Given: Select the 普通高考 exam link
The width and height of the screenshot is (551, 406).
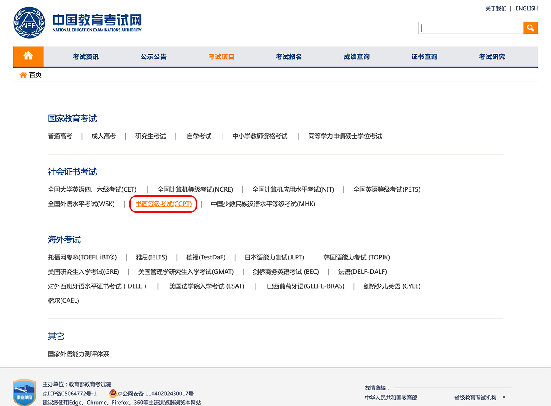Looking at the screenshot, I should (60, 136).
